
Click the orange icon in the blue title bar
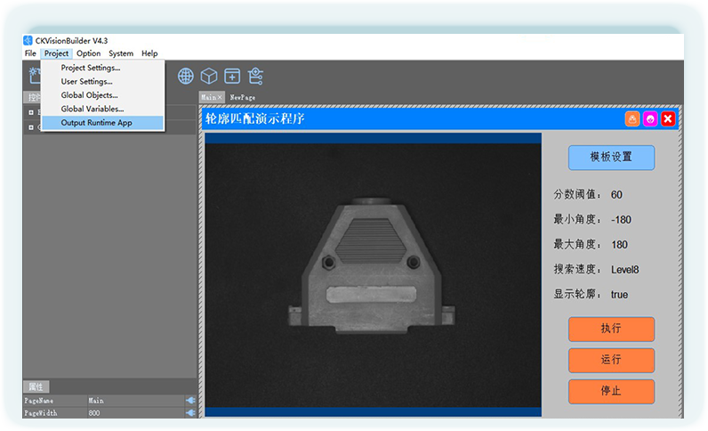point(632,119)
